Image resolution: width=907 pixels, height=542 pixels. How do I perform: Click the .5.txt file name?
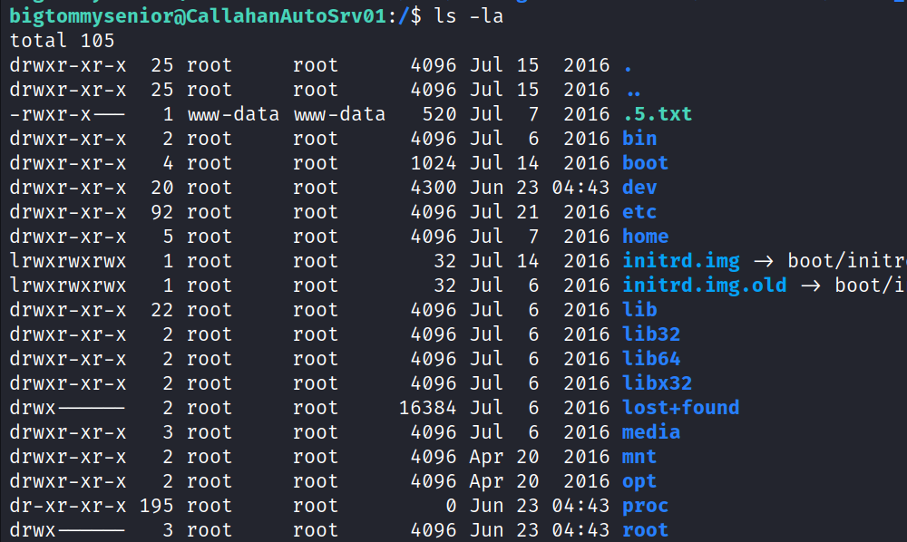(x=657, y=114)
